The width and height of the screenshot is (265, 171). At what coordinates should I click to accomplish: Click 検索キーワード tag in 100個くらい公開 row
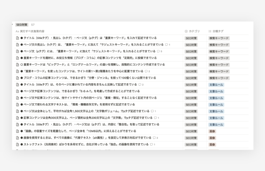click(x=219, y=78)
